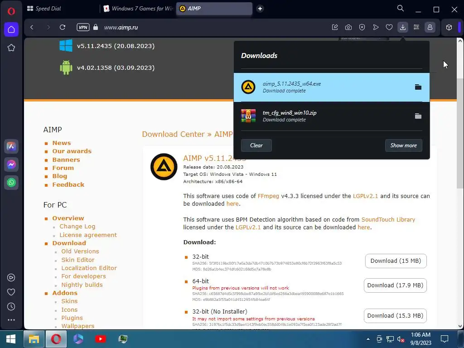
Task: Open YouTube app from taskbar
Action: pos(100,339)
